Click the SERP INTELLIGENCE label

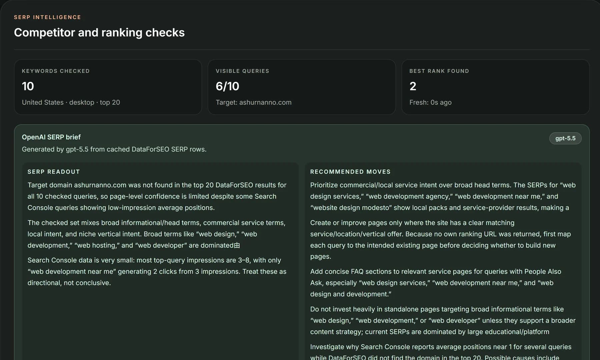coord(47,17)
